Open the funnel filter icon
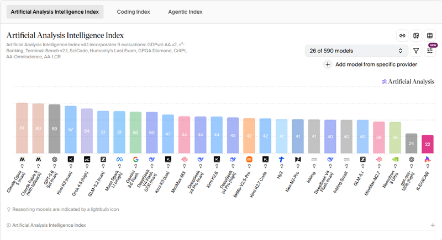Image resolution: width=442 pixels, height=240 pixels. (416, 51)
